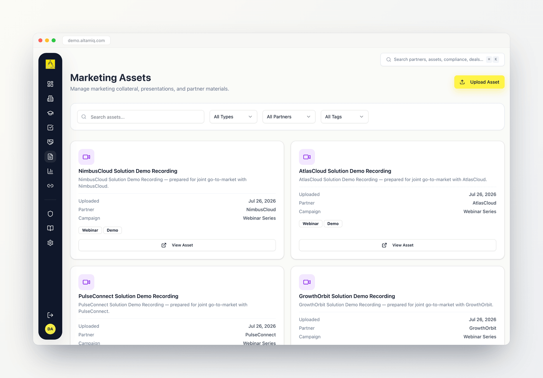Open AtlasCloud Solution Demo Recording title
This screenshot has height=378, width=543.
[x=345, y=171]
